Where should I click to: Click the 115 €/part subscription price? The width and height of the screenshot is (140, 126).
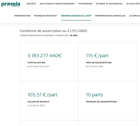(x=97, y=56)
